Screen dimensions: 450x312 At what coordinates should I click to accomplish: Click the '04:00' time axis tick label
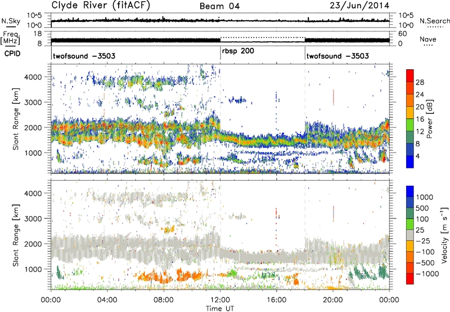click(x=107, y=300)
